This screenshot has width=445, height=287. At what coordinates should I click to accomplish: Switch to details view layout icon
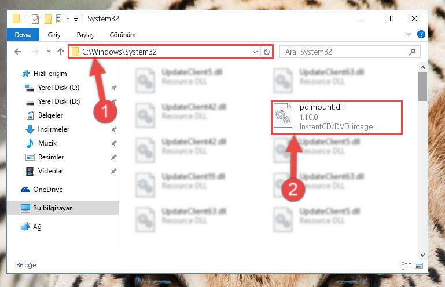click(x=406, y=266)
